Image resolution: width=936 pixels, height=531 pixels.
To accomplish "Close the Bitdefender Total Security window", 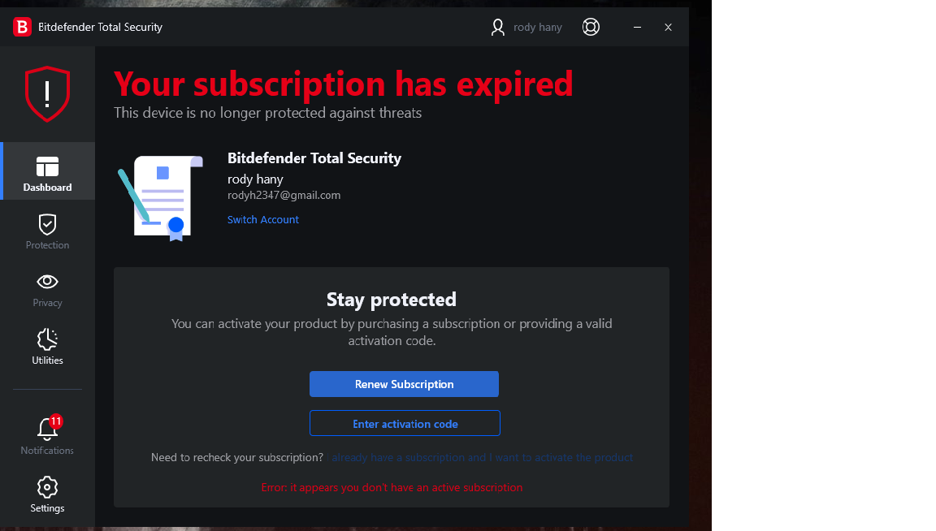I will point(668,27).
